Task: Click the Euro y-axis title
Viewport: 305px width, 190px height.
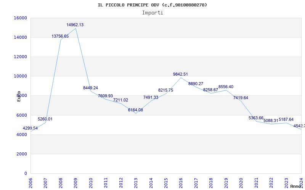Action: click(19, 96)
